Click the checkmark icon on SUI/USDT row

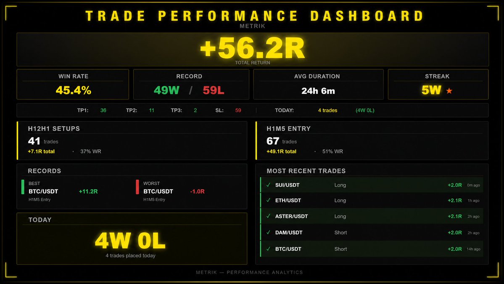[x=268, y=185]
